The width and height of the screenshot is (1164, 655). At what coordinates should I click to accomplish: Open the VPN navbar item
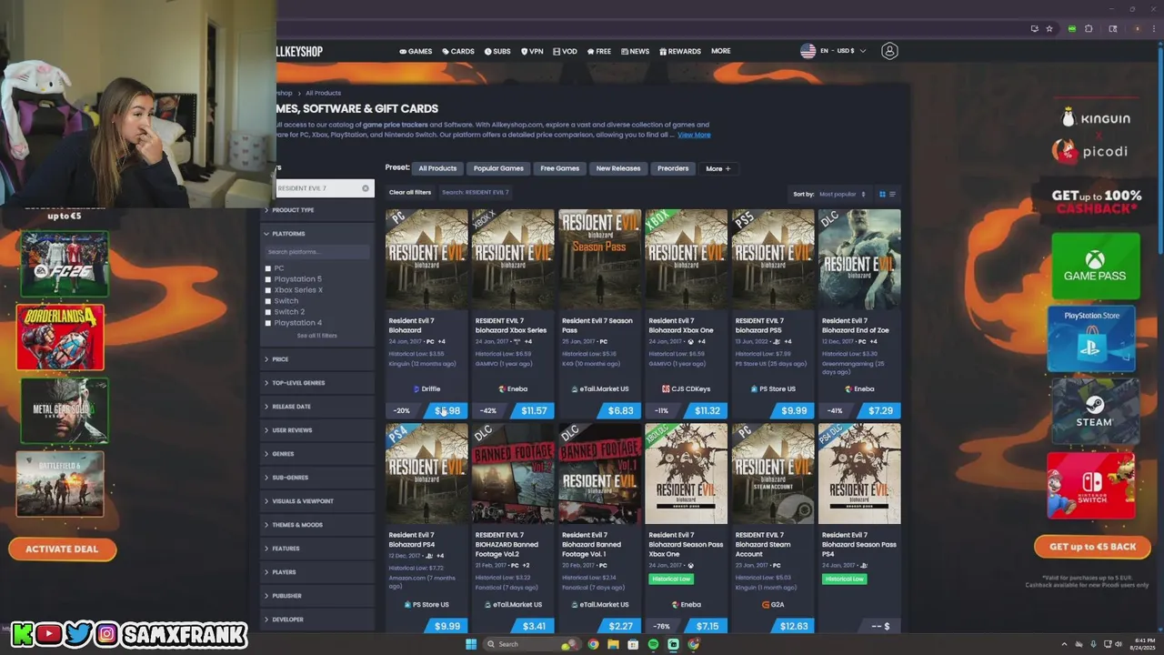click(x=532, y=51)
